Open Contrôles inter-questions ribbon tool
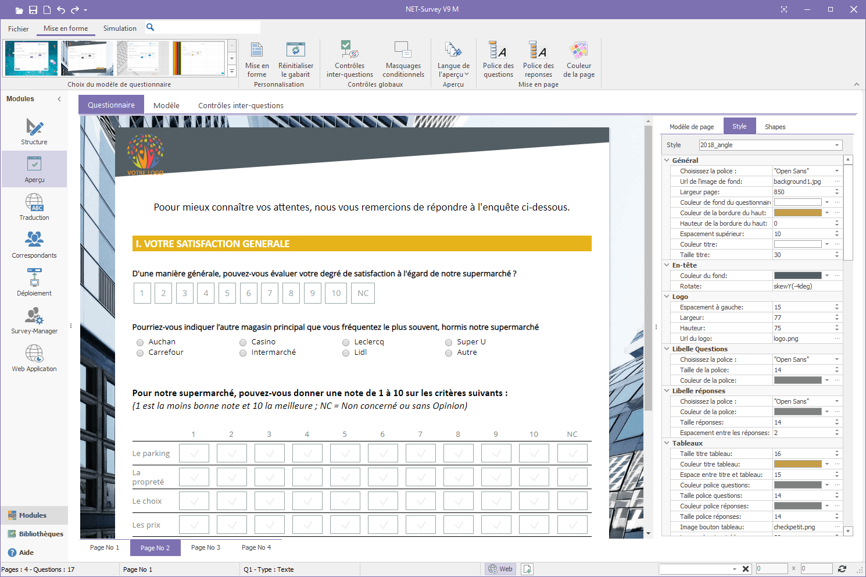The height and width of the screenshot is (577, 866). pos(350,60)
